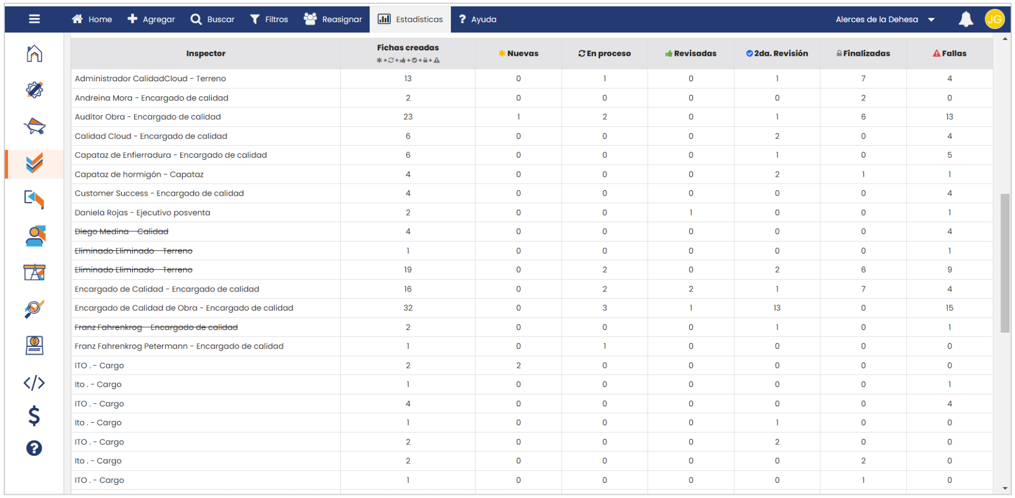Open the Estadísticas tab
The height and width of the screenshot is (498, 1015).
[x=410, y=20]
